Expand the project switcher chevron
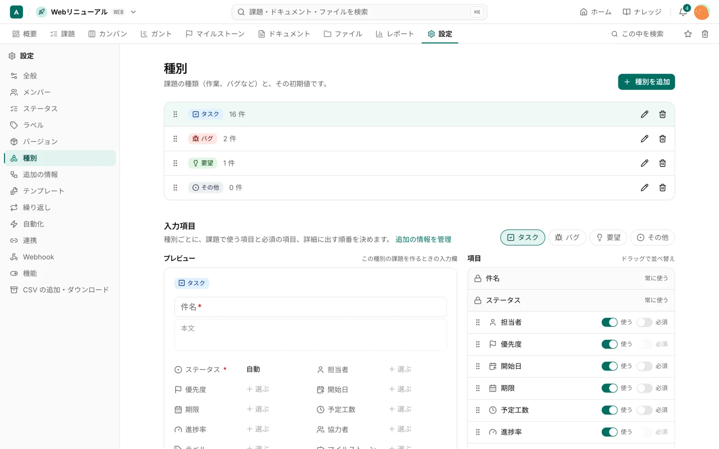The width and height of the screenshot is (719, 449). pyautogui.click(x=133, y=12)
